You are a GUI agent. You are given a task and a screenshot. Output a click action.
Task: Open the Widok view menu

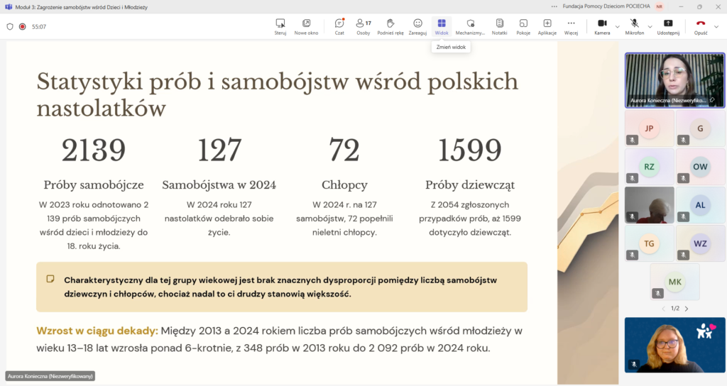pyautogui.click(x=442, y=26)
